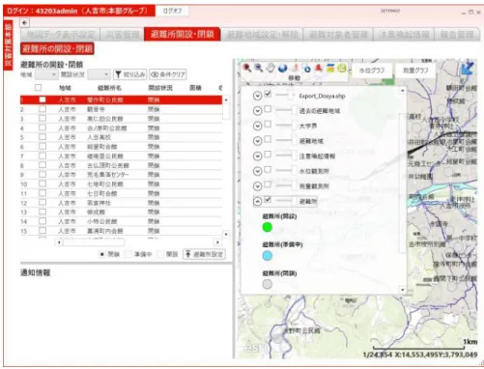
Task: Uncheck the Export_Dosya.shp layer checkbox
Action: click(268, 94)
